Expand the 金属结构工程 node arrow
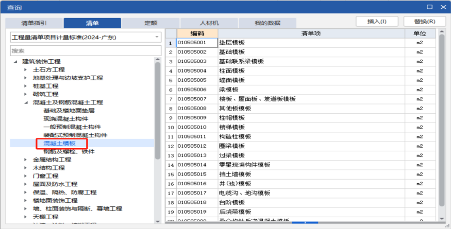The width and height of the screenshot is (451, 229). [26, 160]
